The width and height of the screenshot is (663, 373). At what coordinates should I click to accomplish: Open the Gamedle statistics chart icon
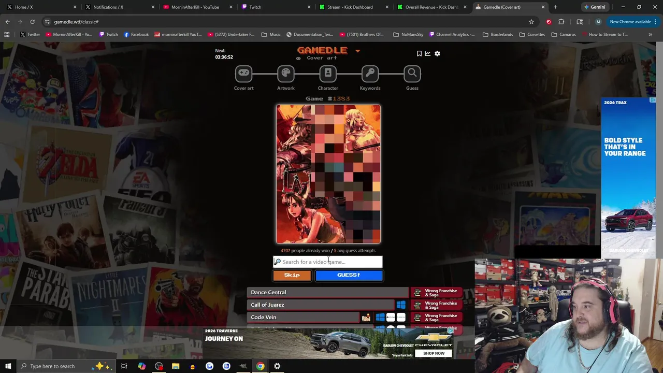pyautogui.click(x=428, y=53)
